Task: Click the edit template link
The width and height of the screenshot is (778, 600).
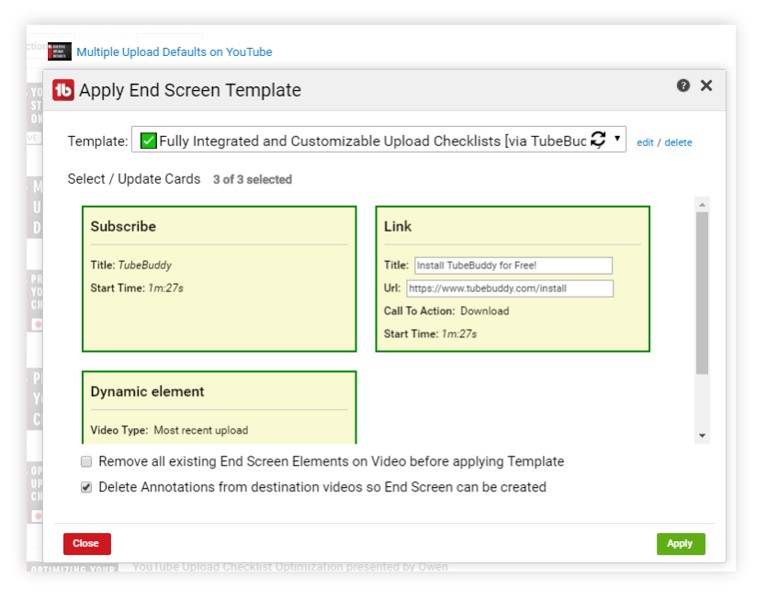Action: click(x=645, y=142)
